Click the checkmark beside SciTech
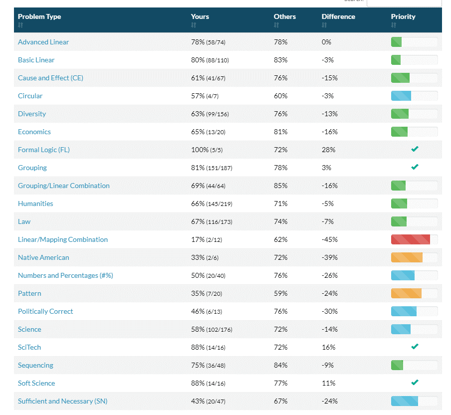 pyautogui.click(x=415, y=347)
